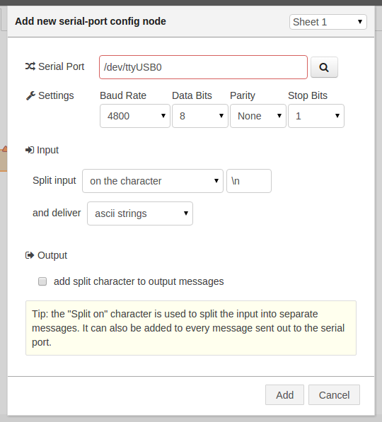Open the Split input 'on the character' dropdown

[153, 181]
